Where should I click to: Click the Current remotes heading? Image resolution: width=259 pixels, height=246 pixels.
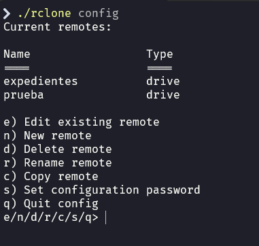tap(58, 27)
